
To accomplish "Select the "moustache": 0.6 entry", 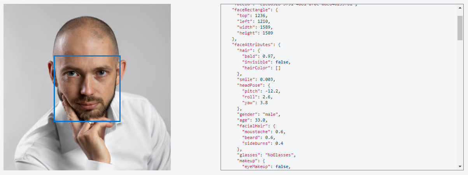I will 263,132.
